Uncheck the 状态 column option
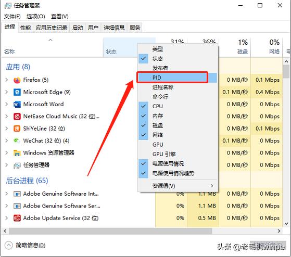 click(x=143, y=59)
